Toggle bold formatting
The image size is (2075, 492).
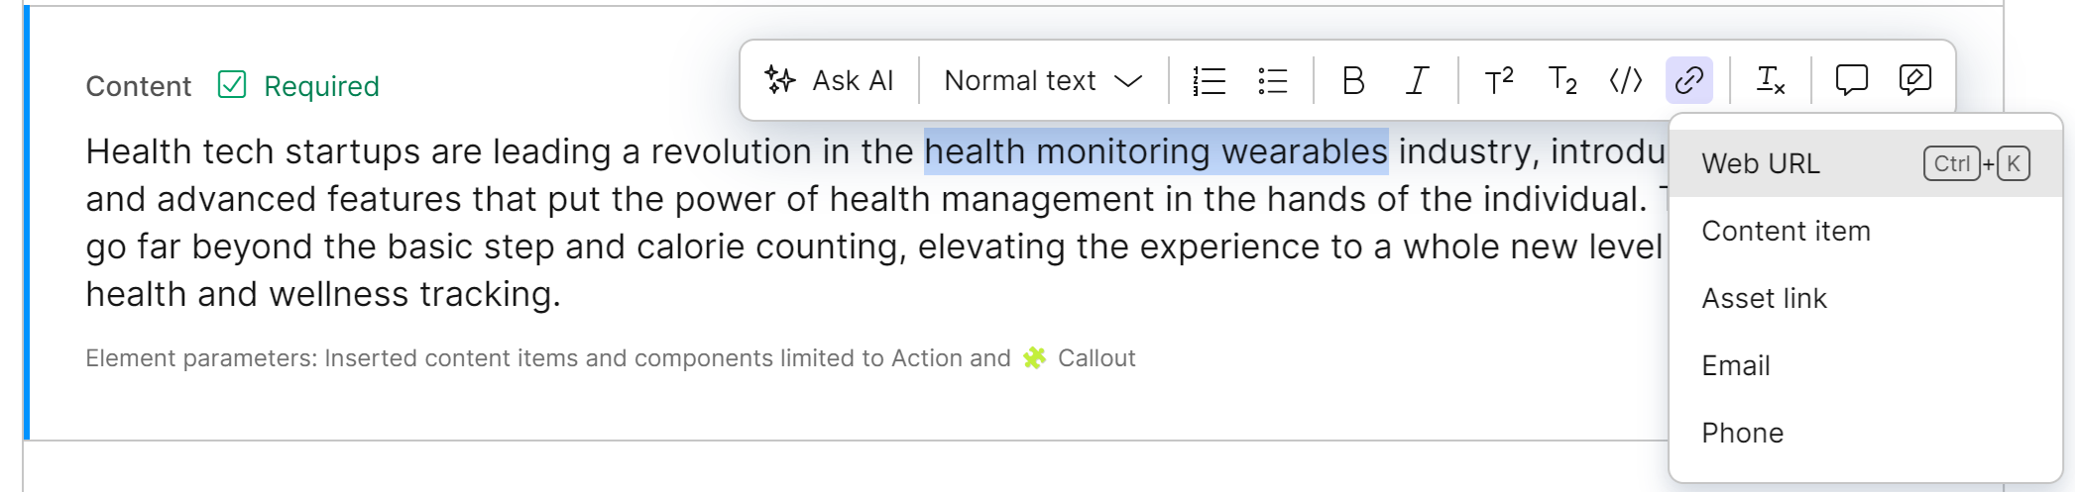click(x=1353, y=80)
